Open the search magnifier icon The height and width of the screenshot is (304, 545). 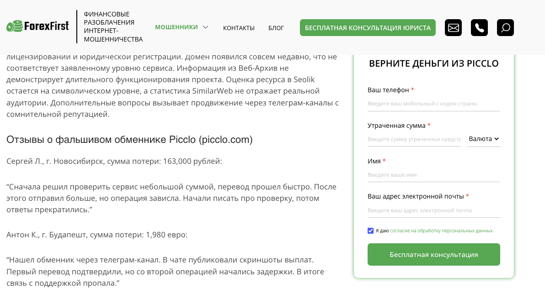505,28
